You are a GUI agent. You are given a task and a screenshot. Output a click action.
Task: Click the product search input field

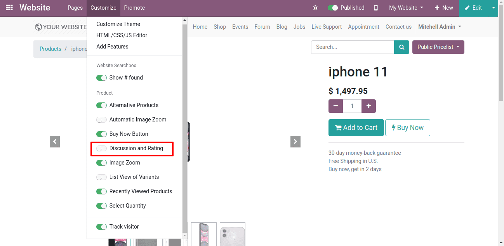click(x=353, y=47)
